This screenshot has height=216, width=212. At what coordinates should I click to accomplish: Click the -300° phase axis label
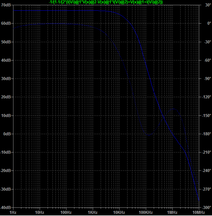tap(207, 207)
